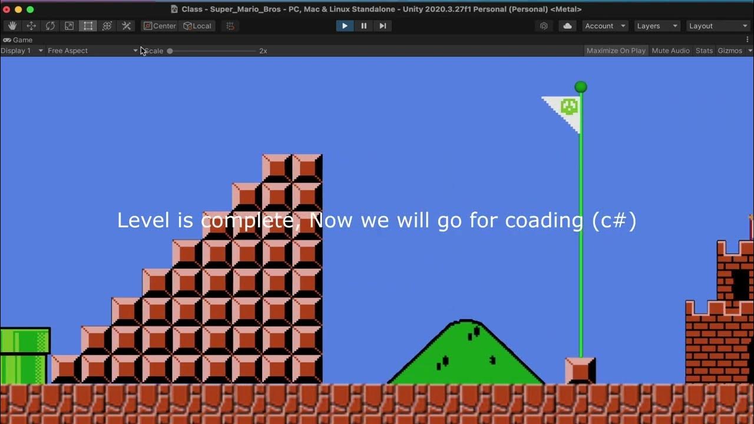
Task: Toggle grid snapping icon
Action: click(x=230, y=26)
